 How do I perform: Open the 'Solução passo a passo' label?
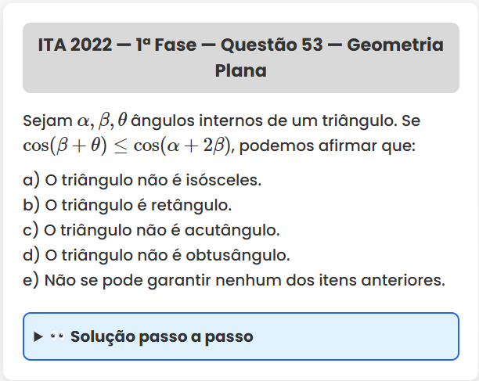pyautogui.click(x=161, y=337)
